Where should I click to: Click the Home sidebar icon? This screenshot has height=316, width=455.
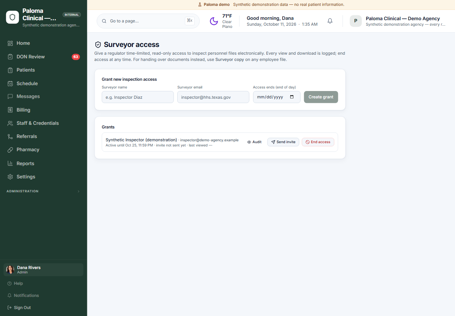coord(10,43)
